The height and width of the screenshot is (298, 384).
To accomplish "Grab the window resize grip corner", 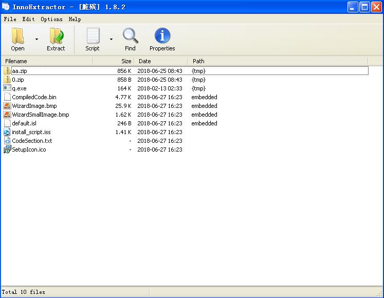I will 380,294.
